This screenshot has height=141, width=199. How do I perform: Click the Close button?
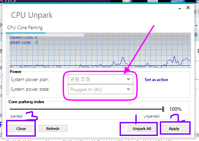(x=21, y=129)
